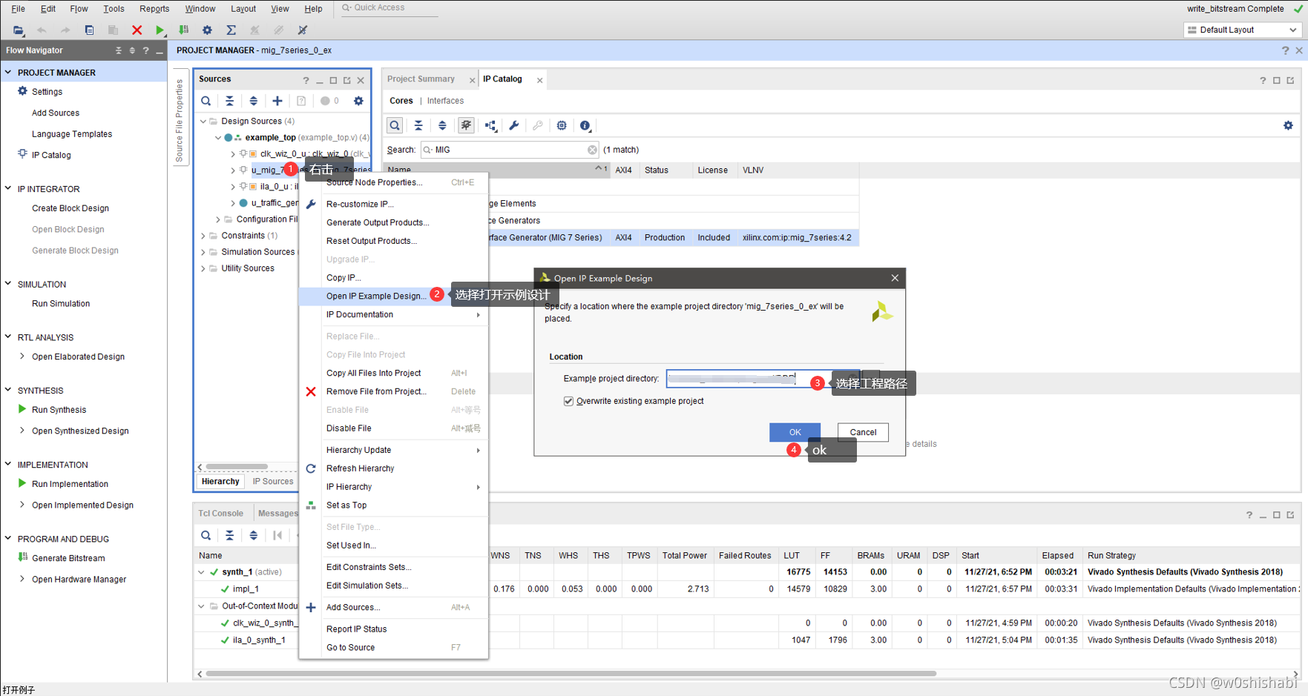This screenshot has width=1308, height=696.
Task: Collapse the Design Sources tree node
Action: [203, 121]
